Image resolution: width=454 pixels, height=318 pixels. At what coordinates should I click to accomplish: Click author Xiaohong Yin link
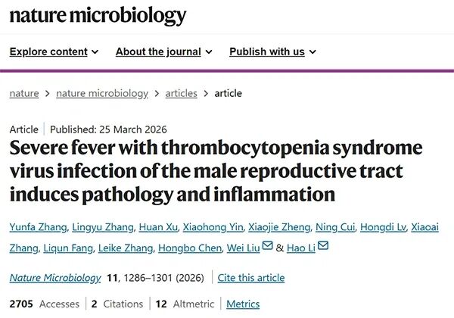coord(213,227)
